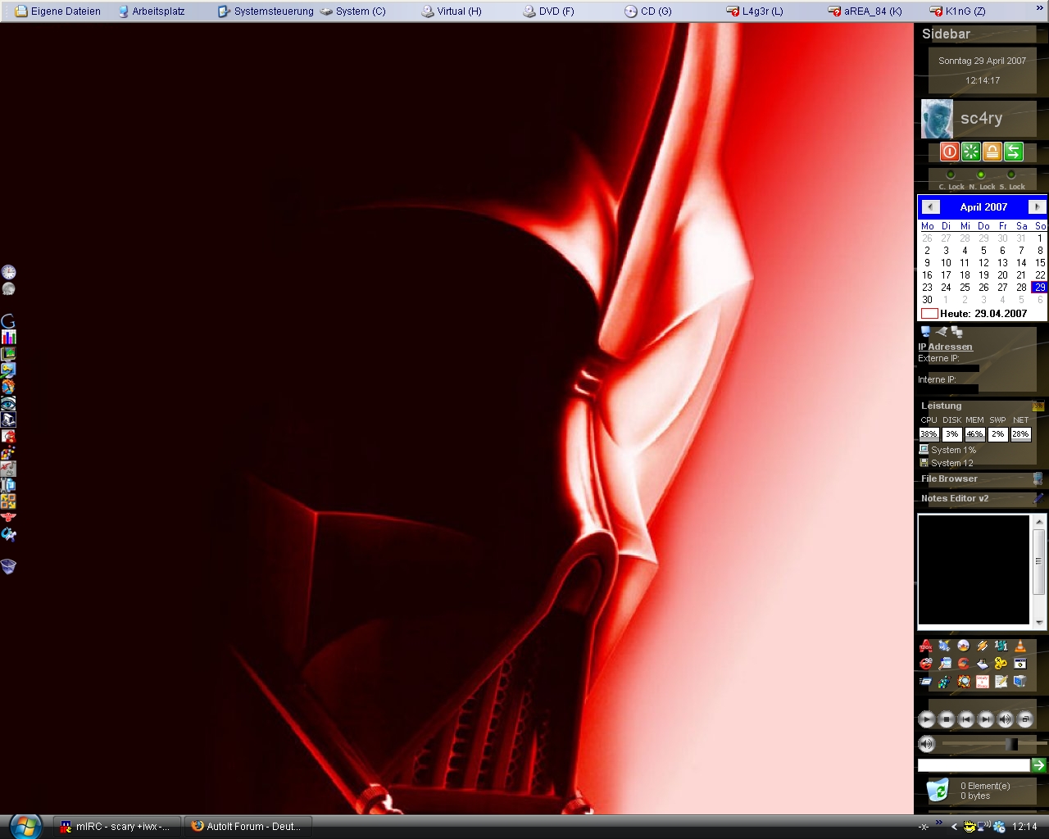The height and width of the screenshot is (839, 1049).
Task: Click the orange padlock lock icon
Action: click(x=992, y=152)
